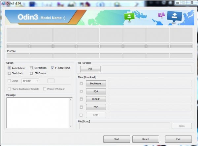Click the CSC file button
Screen dimensions: 198x146
coord(96,107)
